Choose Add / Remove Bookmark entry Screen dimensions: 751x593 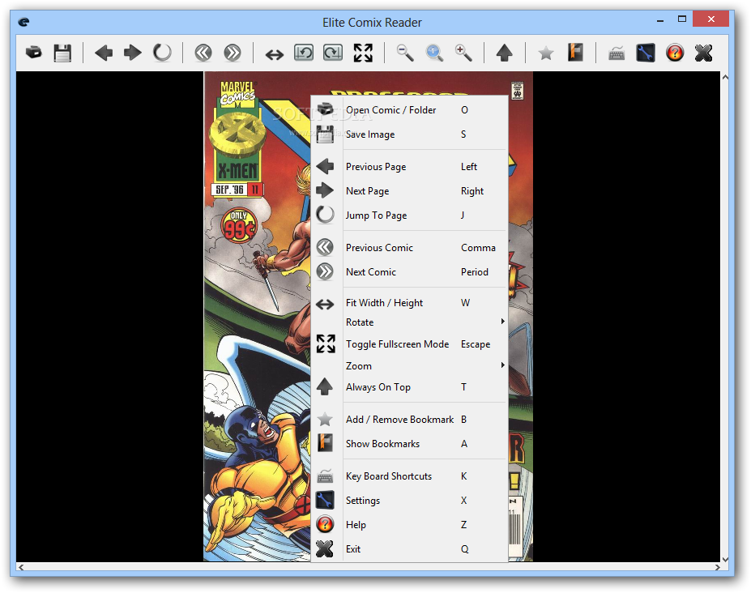coord(409,420)
